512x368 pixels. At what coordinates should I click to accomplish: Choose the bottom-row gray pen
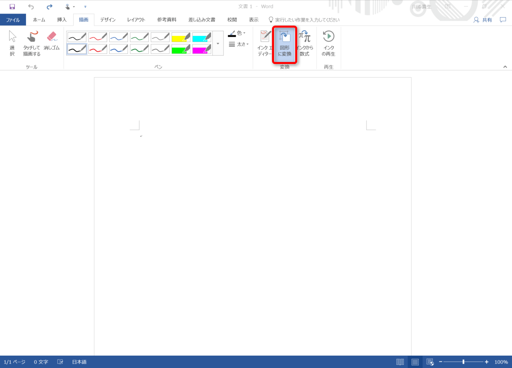click(x=160, y=49)
